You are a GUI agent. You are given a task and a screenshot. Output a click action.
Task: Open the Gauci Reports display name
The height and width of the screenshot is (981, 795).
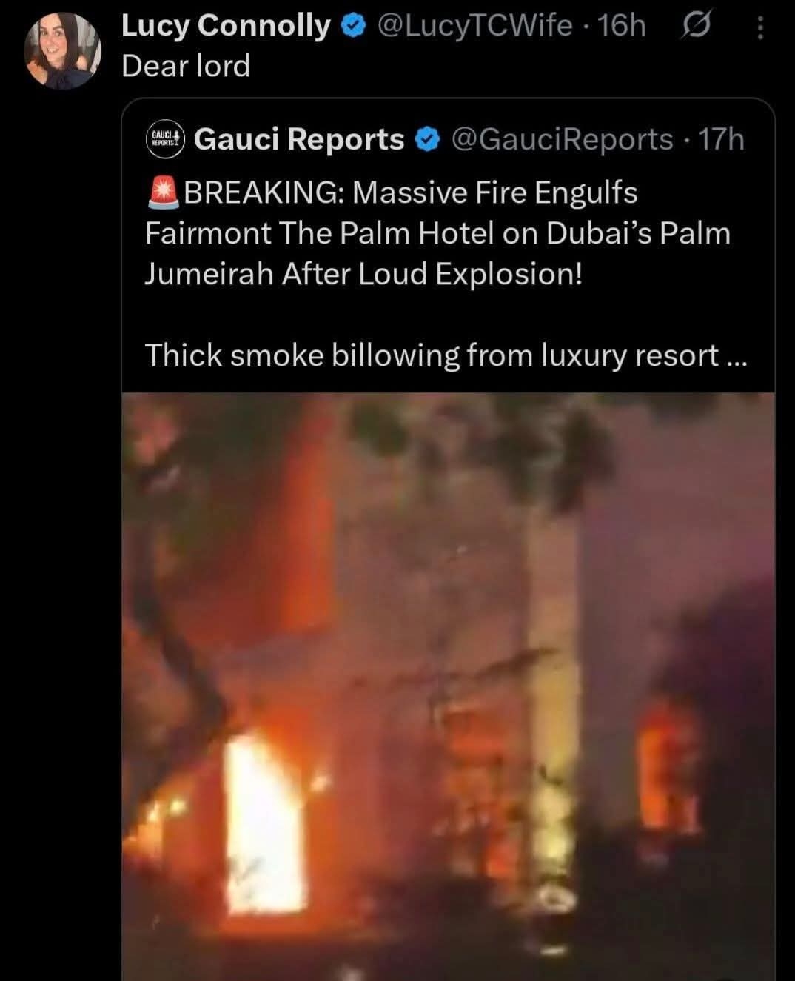coord(299,138)
